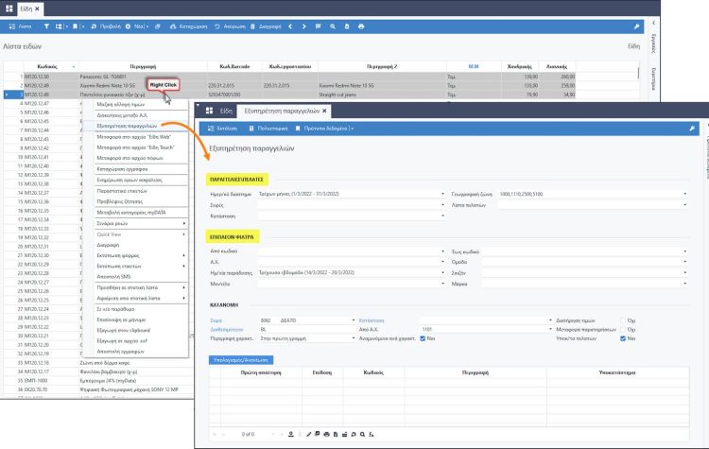The width and height of the screenshot is (709, 449).
Task: Click the Σειρά link label
Action: (215, 319)
